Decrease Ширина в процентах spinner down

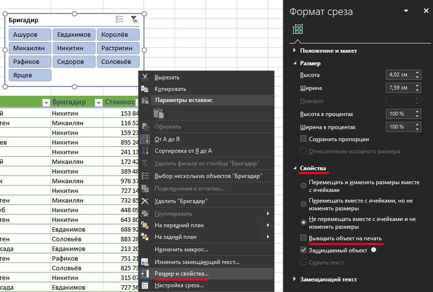coord(418,129)
